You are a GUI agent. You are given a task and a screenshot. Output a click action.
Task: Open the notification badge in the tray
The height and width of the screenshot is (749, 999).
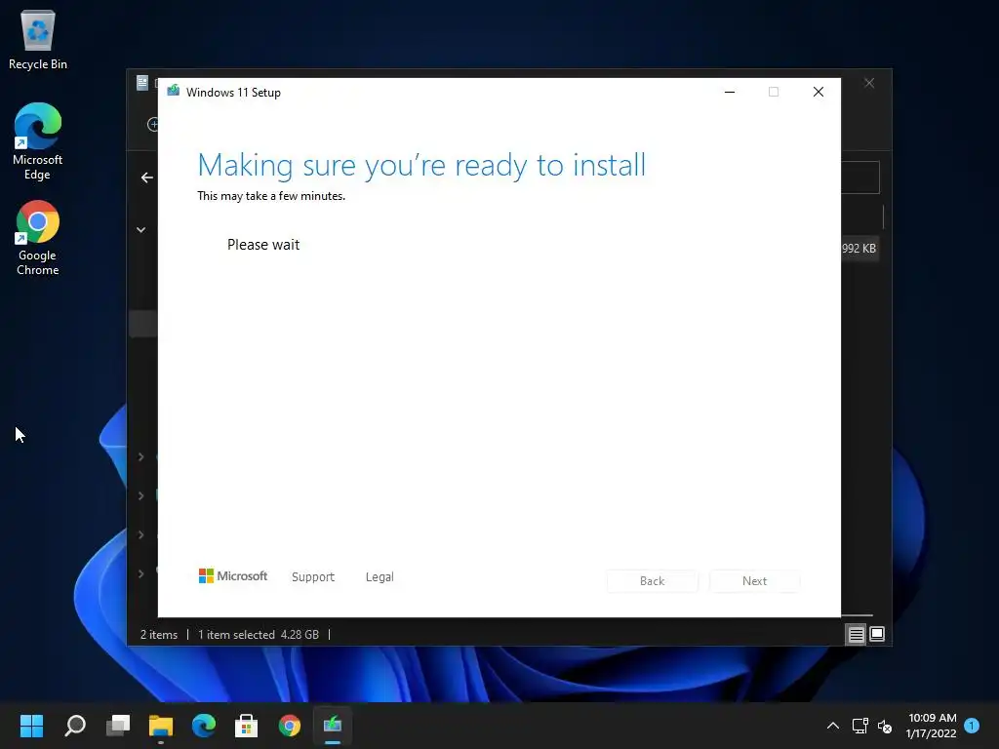coord(972,726)
